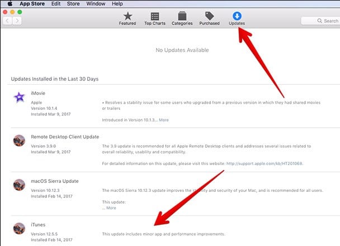Expand iMovie notes with More link
This screenshot has height=246, width=340.
164,120
